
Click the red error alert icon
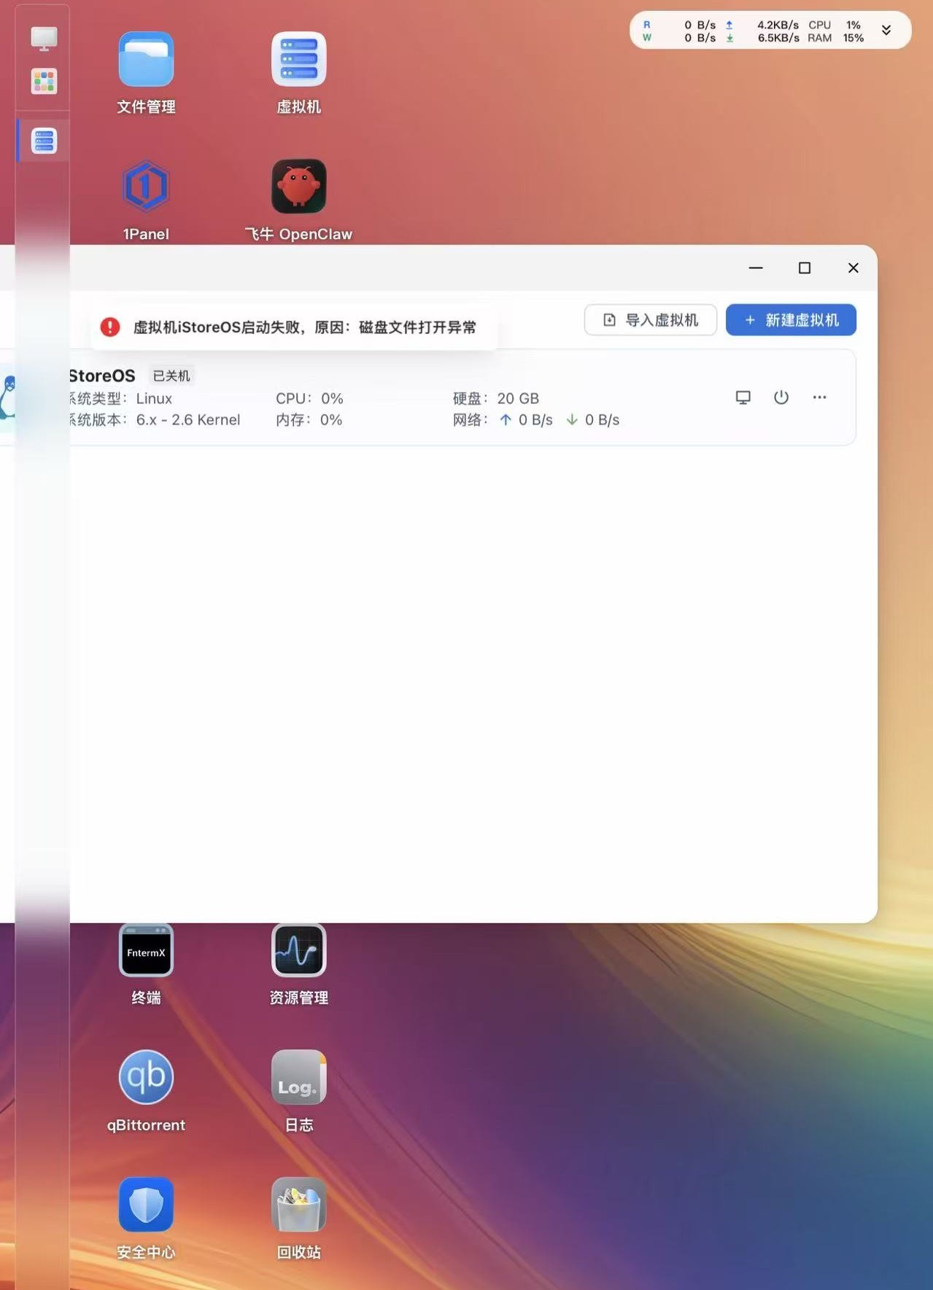point(110,327)
